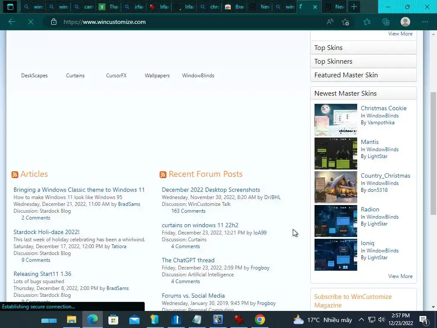
Task: Open the DeskScapes category
Action: pyautogui.click(x=34, y=76)
